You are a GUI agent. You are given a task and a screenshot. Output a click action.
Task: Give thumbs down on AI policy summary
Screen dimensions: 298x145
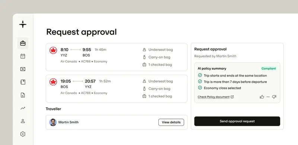click(274, 97)
